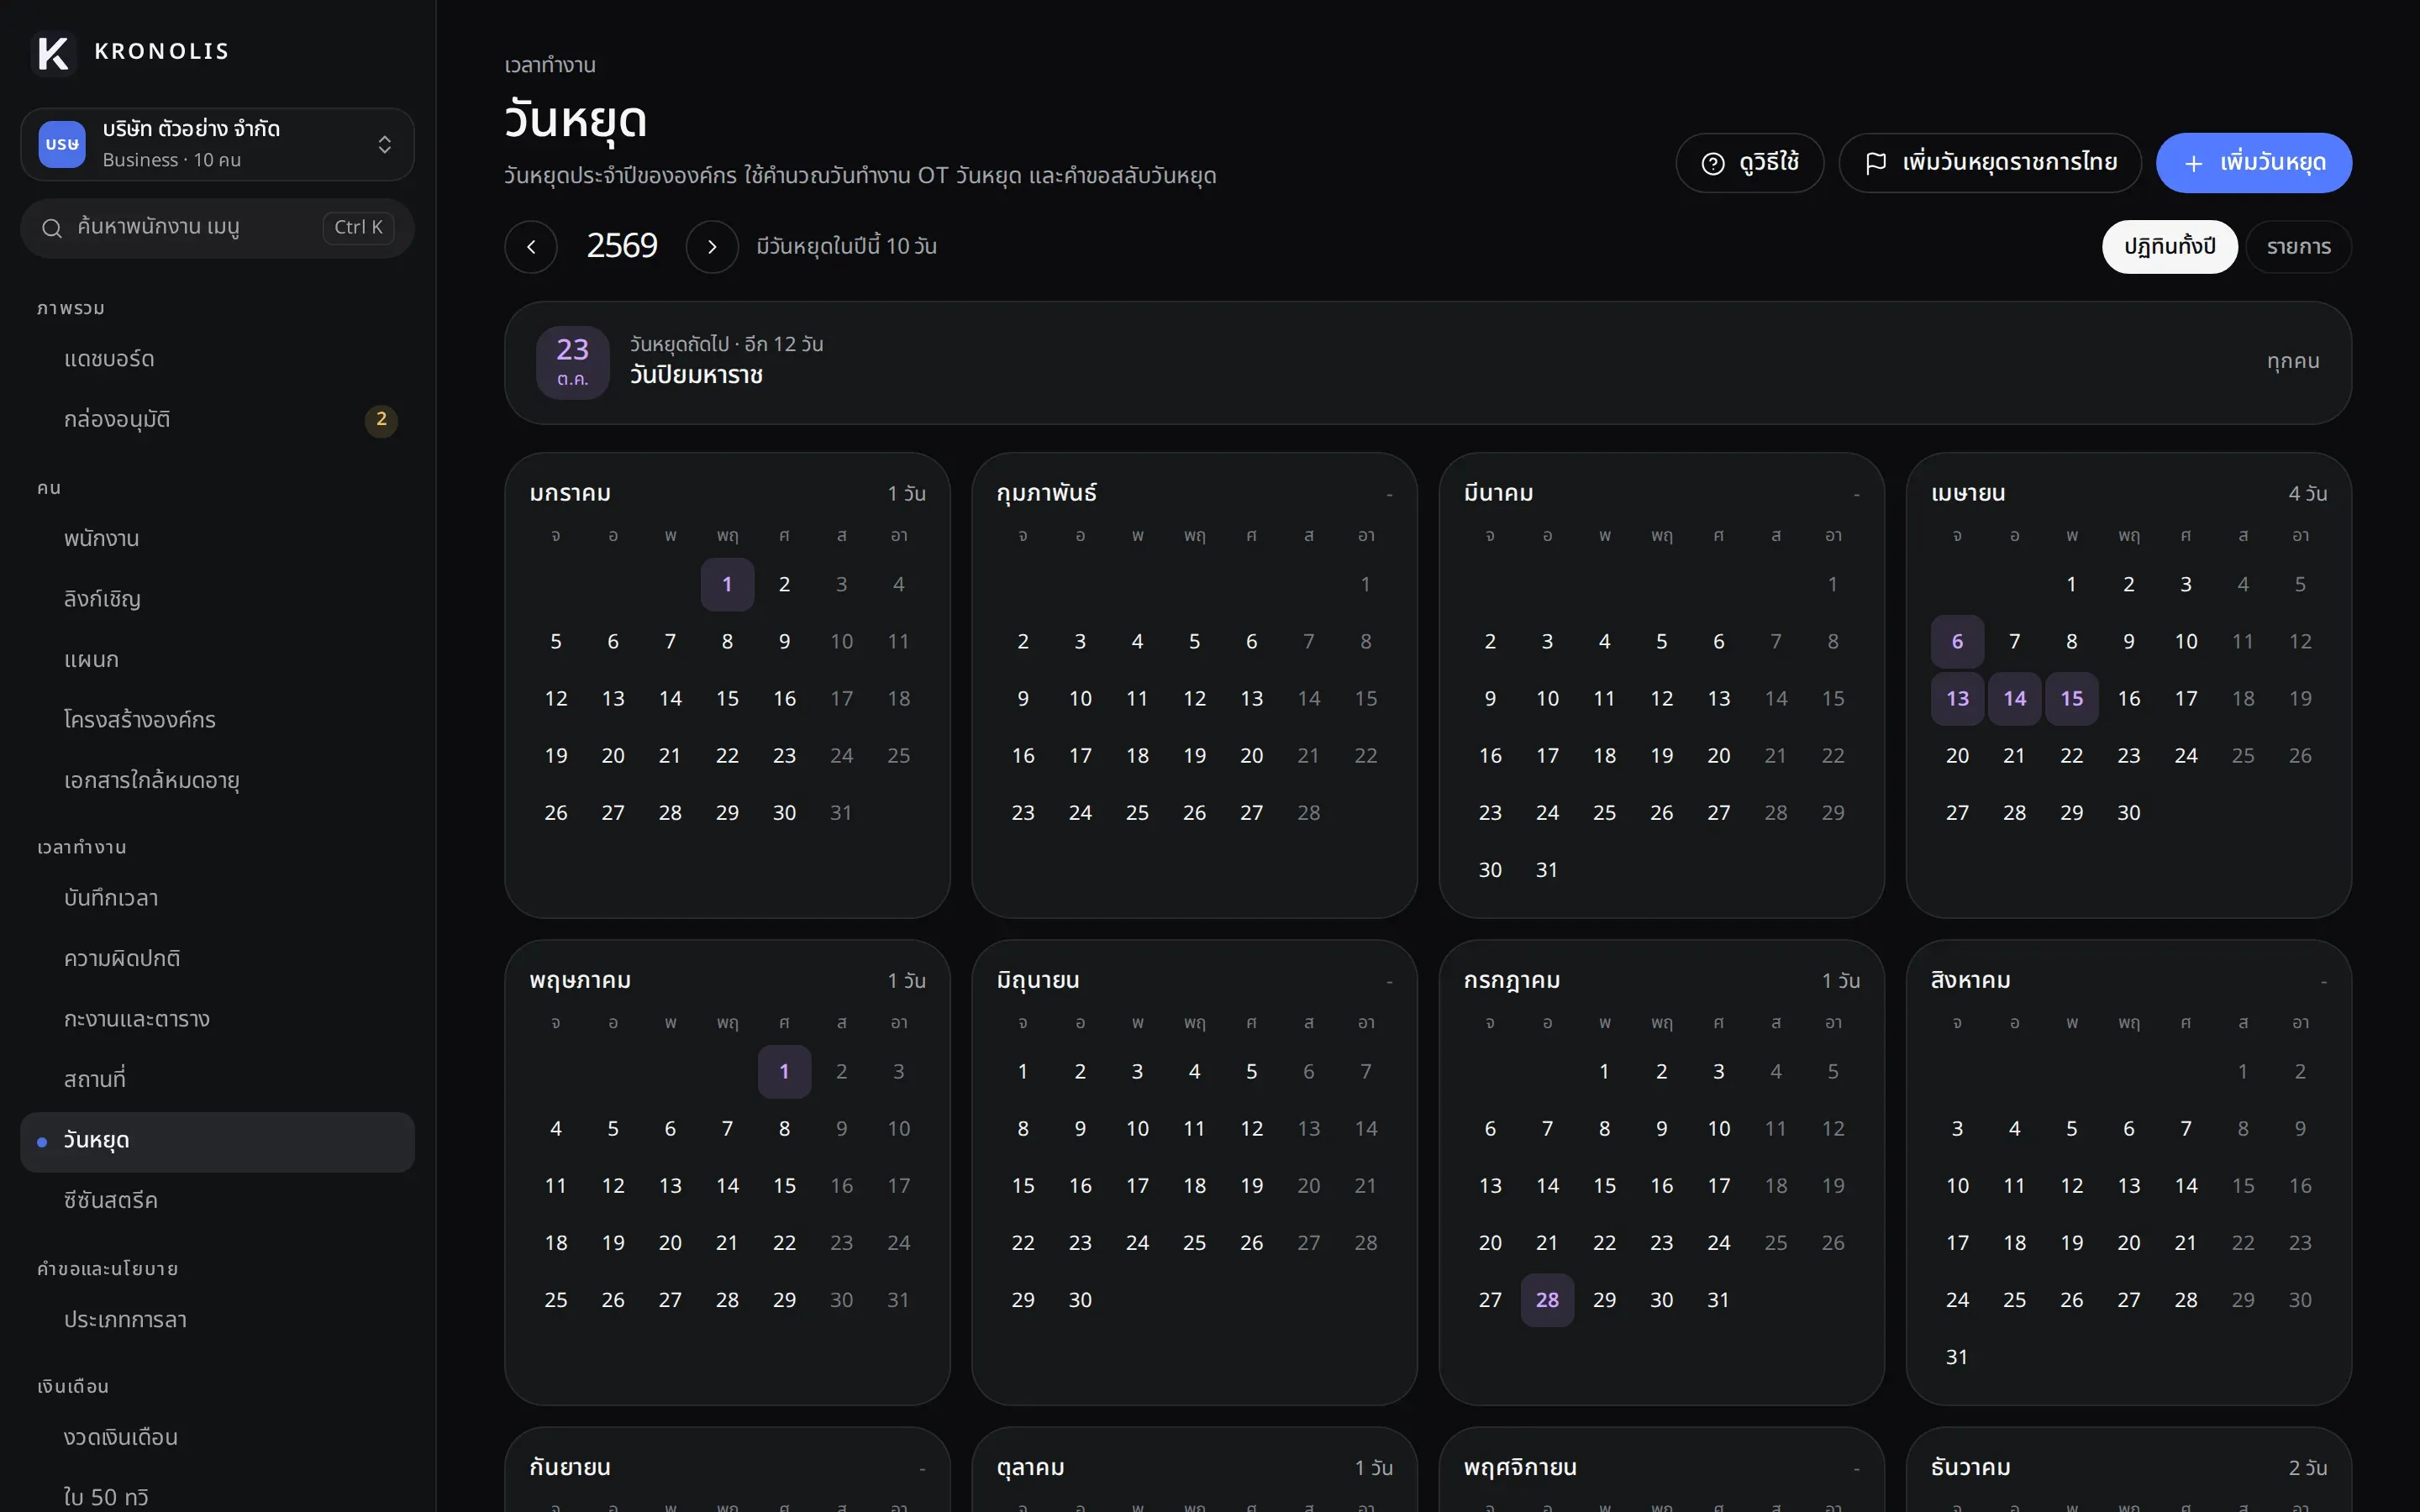Select holiday 6 in เมษายน calendar
Screen dimensions: 2420x1512
[x=1957, y=641]
